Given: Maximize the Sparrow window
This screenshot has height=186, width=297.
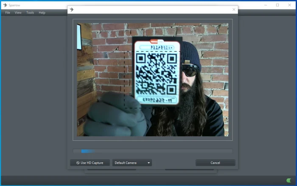Looking at the screenshot, I should coord(277,5).
